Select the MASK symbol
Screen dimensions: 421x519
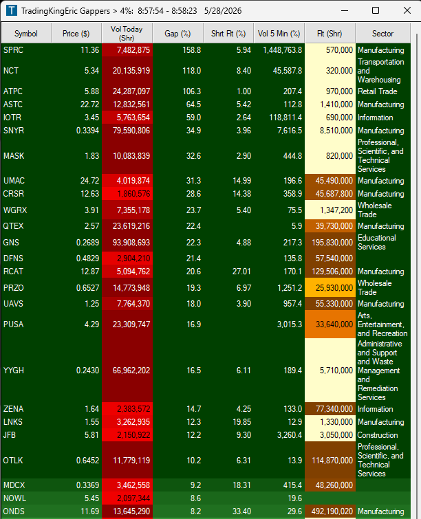[x=14, y=155]
